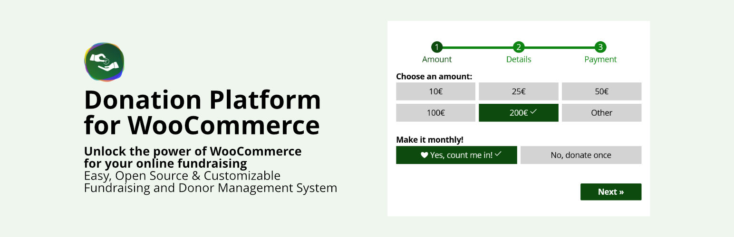The width and height of the screenshot is (734, 237).
Task: Click the progress line between steps 1 and 2
Action: tap(478, 47)
